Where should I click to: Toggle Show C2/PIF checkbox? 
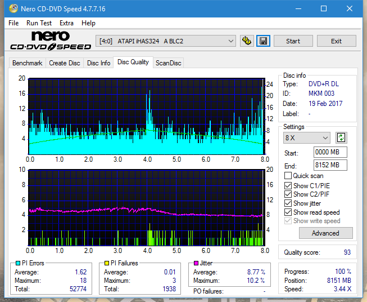(288, 194)
